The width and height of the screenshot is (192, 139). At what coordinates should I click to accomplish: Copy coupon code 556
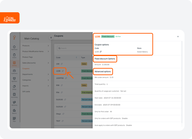pyautogui.click(x=62, y=92)
